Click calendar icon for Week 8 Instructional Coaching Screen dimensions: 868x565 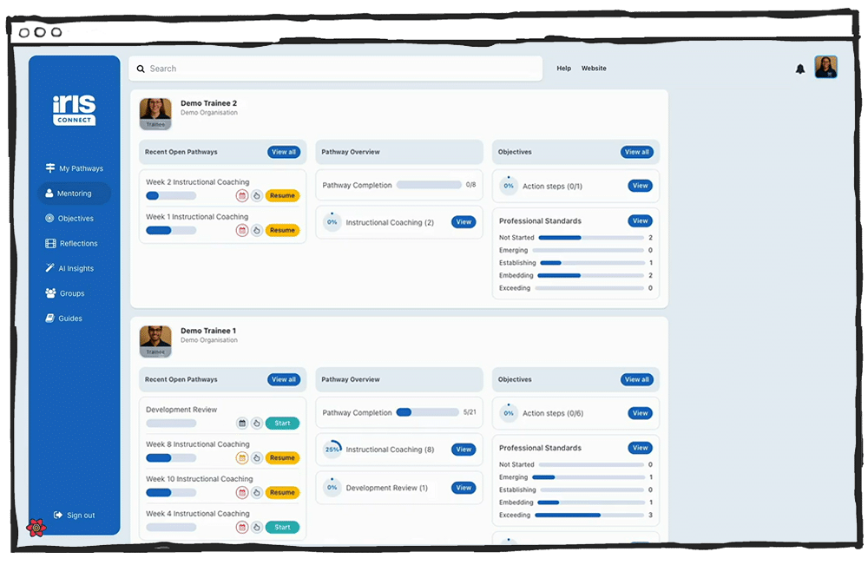[242, 457]
